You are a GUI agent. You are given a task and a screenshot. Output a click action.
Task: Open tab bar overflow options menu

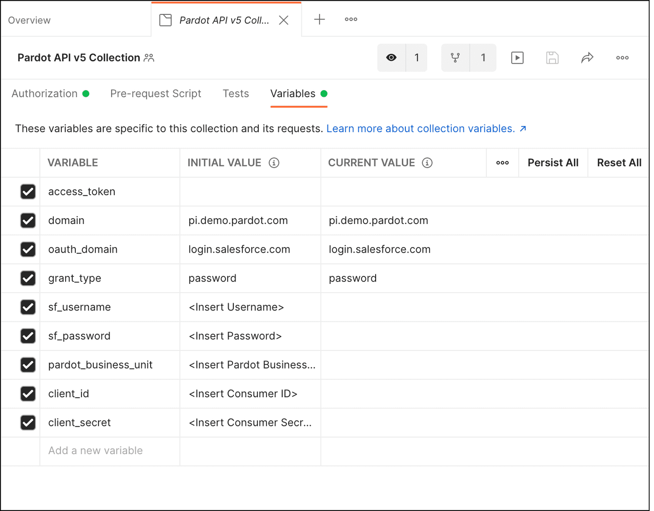(x=351, y=19)
